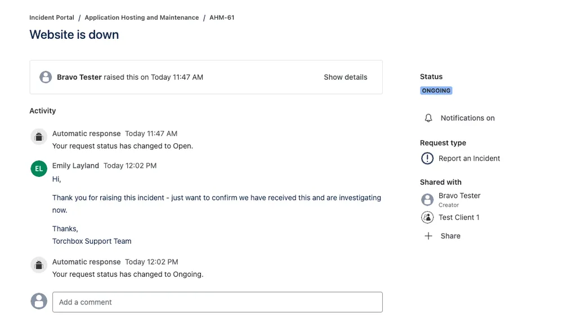Click the avatar beside the comment box
Viewport: 563px width, 328px height.
(x=38, y=301)
